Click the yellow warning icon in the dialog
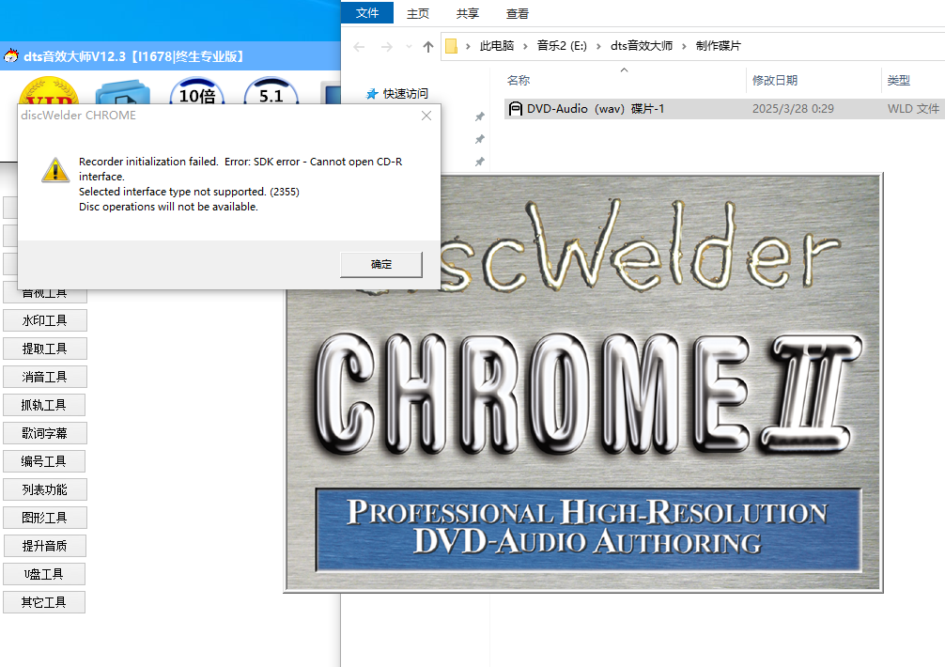The width and height of the screenshot is (945, 667). pos(55,170)
